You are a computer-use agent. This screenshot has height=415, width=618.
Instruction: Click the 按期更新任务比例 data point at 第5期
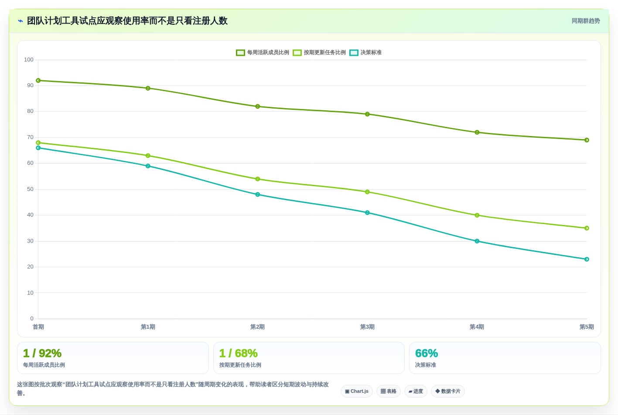pyautogui.click(x=587, y=228)
